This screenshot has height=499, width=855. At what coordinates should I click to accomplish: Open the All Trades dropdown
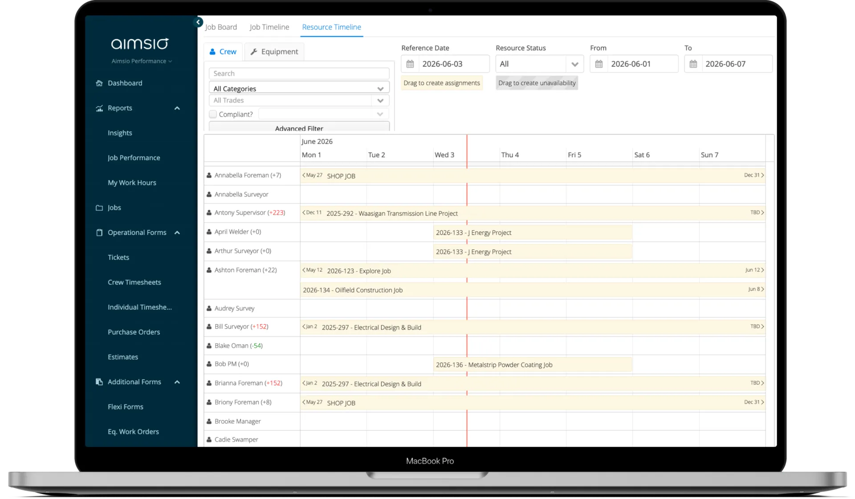coord(299,101)
